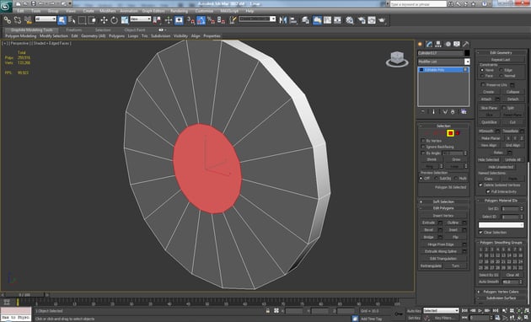Open the reference coordinate system dropdown
This screenshot has height=322, width=531.
pos(141,19)
